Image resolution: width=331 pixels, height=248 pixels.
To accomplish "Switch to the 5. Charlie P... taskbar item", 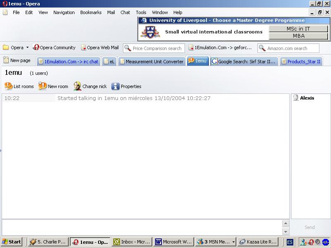I will coord(48,242).
